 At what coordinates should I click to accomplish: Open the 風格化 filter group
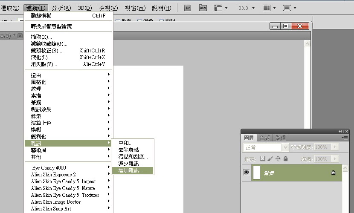tap(68, 82)
